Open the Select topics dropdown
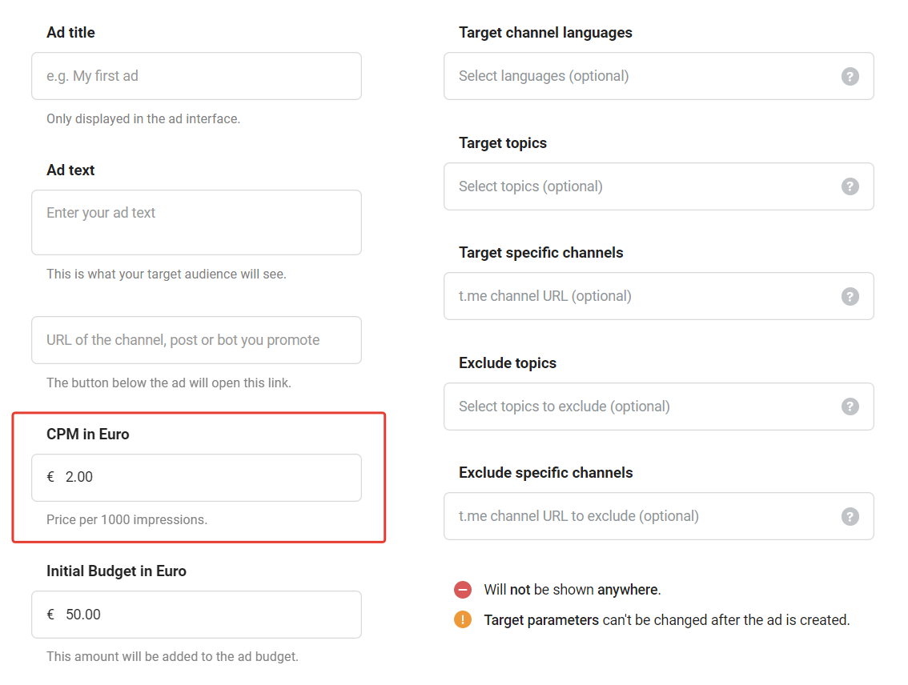908x685 pixels. pyautogui.click(x=658, y=186)
